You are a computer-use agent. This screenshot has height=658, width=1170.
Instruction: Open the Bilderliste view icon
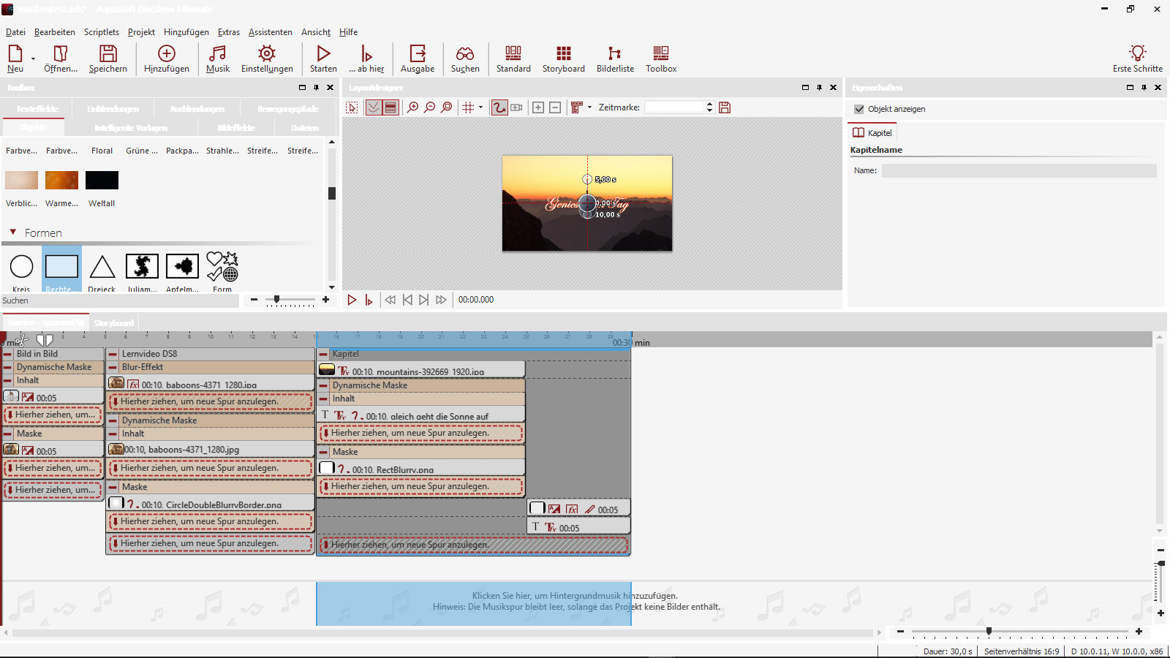[615, 58]
